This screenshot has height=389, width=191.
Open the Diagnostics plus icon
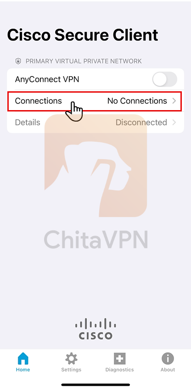[x=120, y=358]
